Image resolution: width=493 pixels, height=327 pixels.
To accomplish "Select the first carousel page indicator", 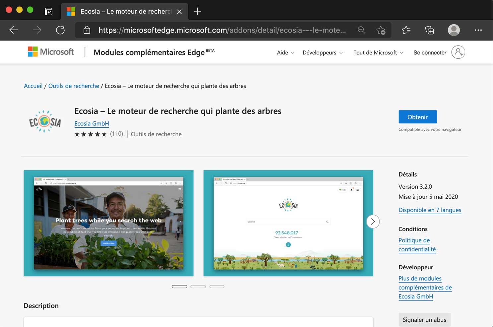I will [179, 287].
